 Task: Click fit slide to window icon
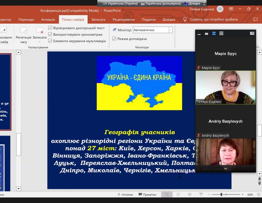258,195
